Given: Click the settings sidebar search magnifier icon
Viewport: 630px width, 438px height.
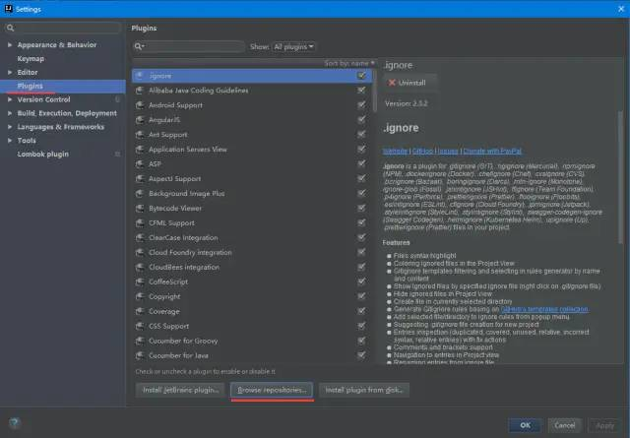Looking at the screenshot, I should coord(11,28).
